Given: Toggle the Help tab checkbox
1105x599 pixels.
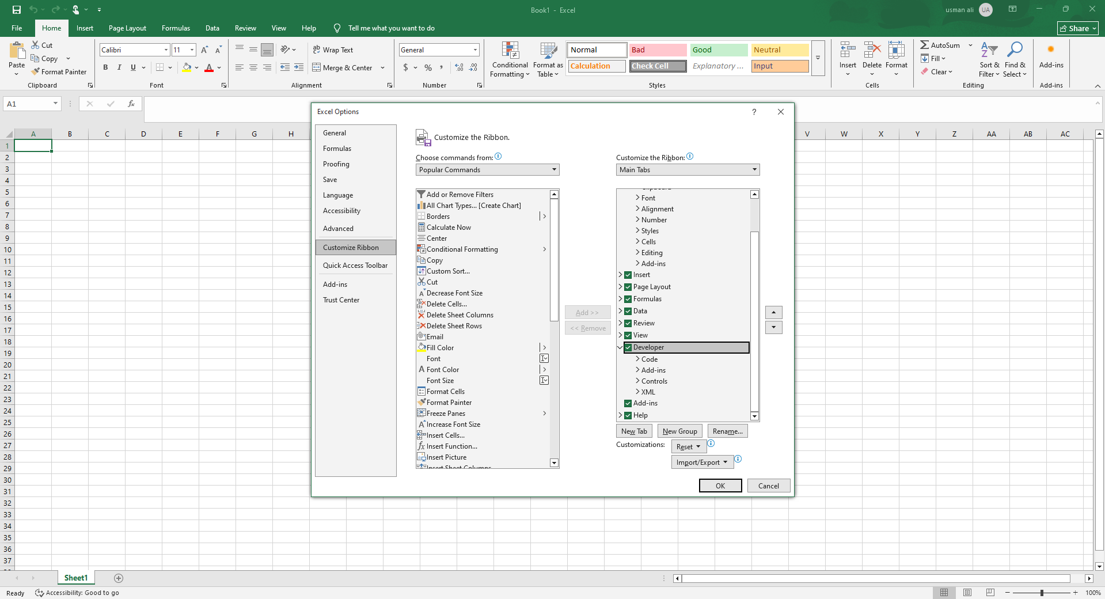Looking at the screenshot, I should tap(628, 416).
